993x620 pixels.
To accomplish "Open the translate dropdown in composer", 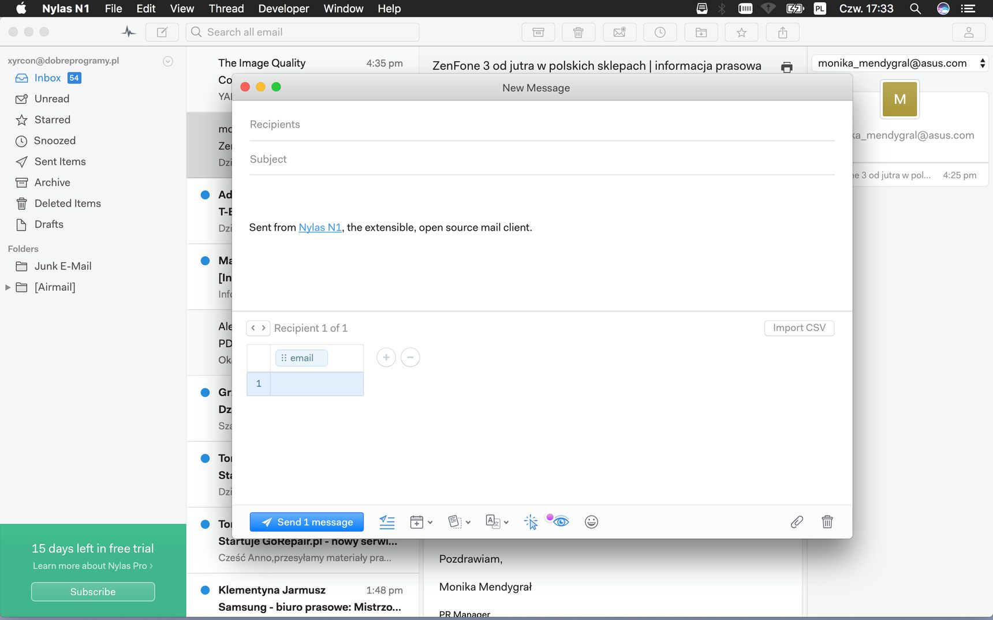I will (x=497, y=522).
